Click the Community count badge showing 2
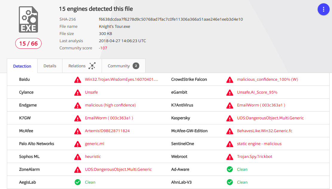This screenshot has width=332, height=189. click(x=136, y=66)
